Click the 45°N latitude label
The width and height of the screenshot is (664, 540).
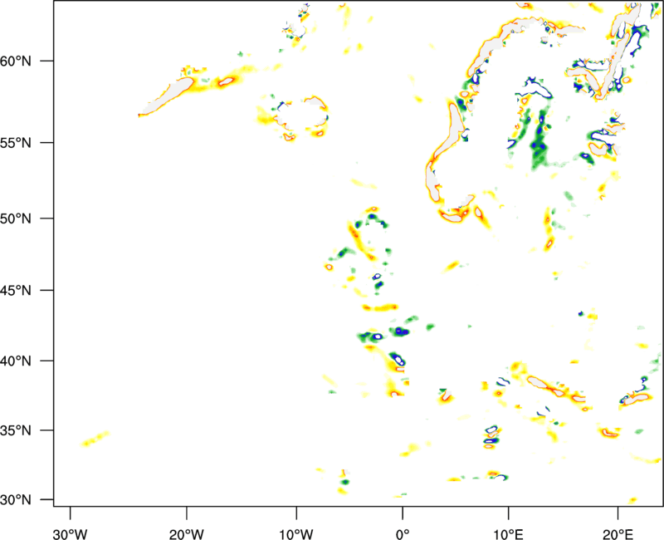16,291
